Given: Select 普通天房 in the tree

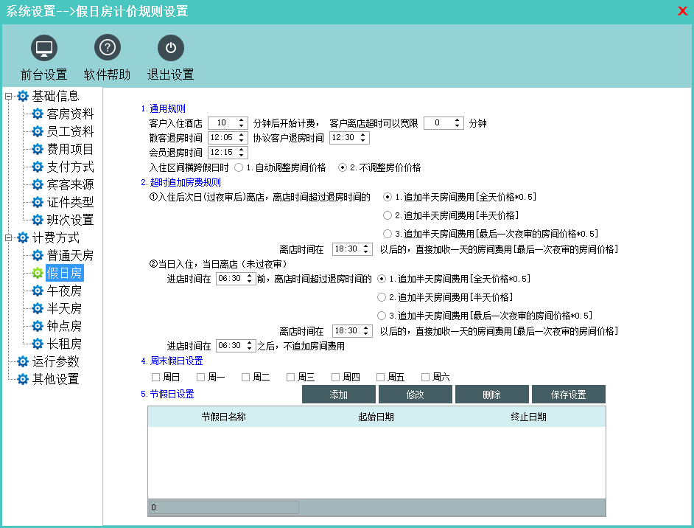Looking at the screenshot, I should 70,256.
